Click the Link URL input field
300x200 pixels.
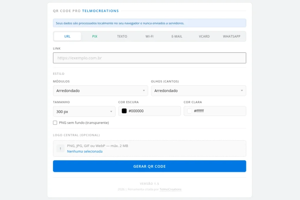coord(149,58)
